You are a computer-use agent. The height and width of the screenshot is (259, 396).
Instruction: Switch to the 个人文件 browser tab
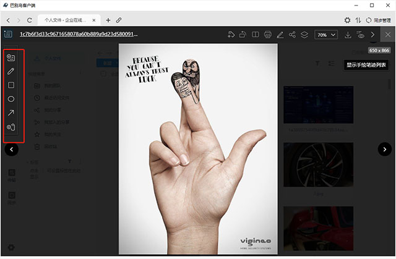coord(68,20)
